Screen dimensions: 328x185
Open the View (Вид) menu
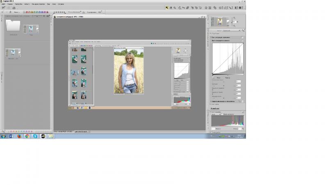pyautogui.click(x=48, y=4)
